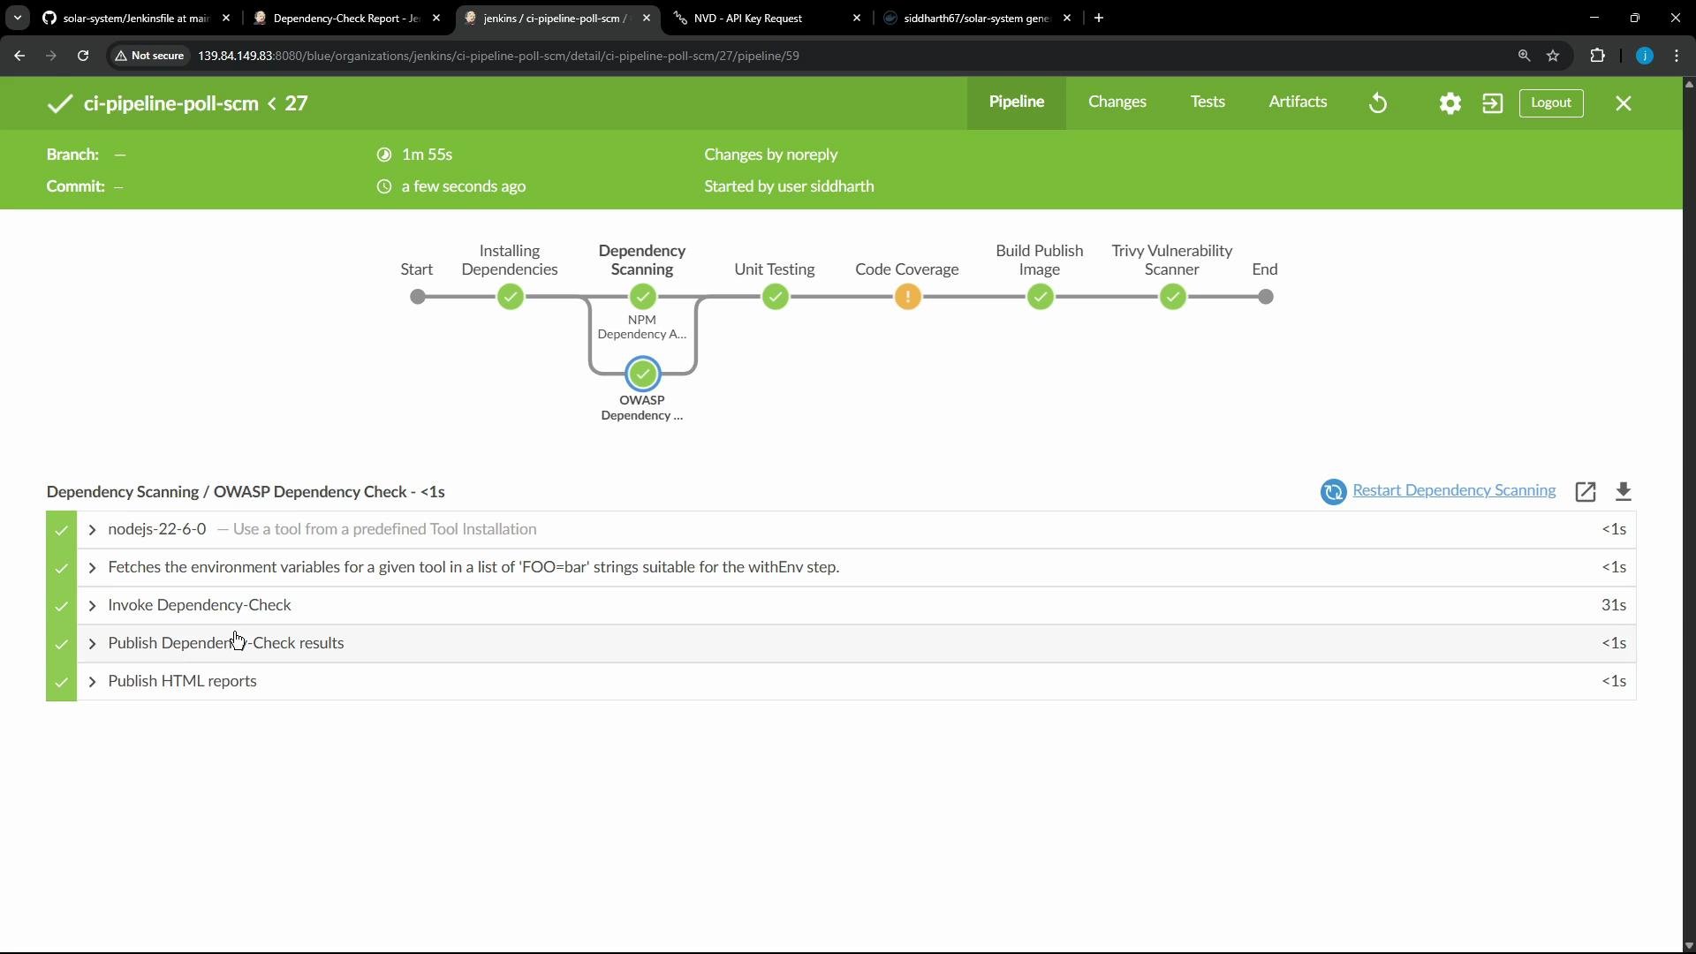The height and width of the screenshot is (954, 1696).
Task: Reload the page with browser refresh icon
Action: (83, 56)
